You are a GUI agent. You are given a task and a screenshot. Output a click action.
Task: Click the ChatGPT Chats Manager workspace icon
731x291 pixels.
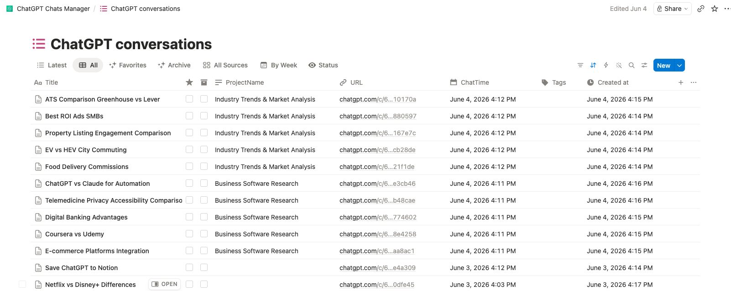tap(10, 9)
